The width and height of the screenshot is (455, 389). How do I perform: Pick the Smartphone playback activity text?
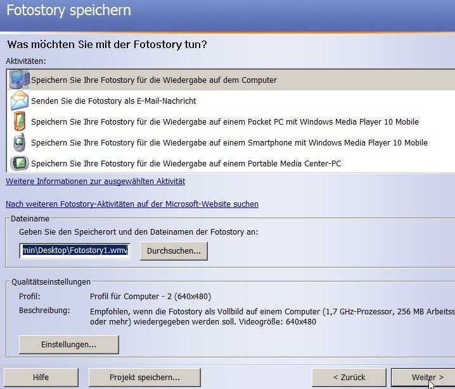[x=229, y=142]
